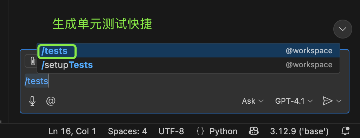
Task: Send the chat message with arrow icon
Action: click(x=327, y=101)
